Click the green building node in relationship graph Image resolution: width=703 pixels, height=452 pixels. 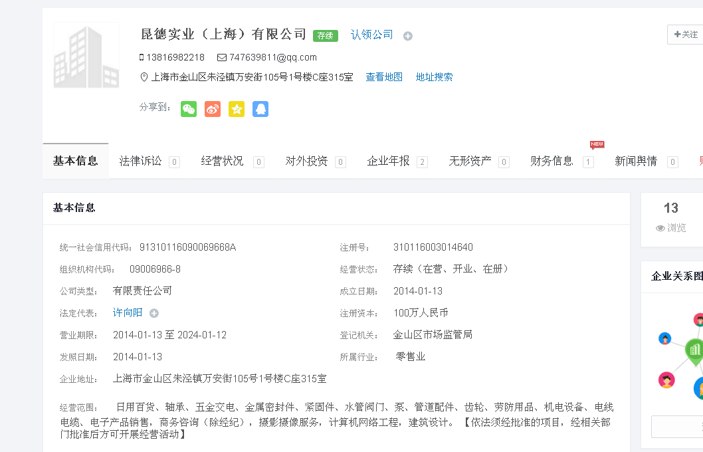click(694, 349)
